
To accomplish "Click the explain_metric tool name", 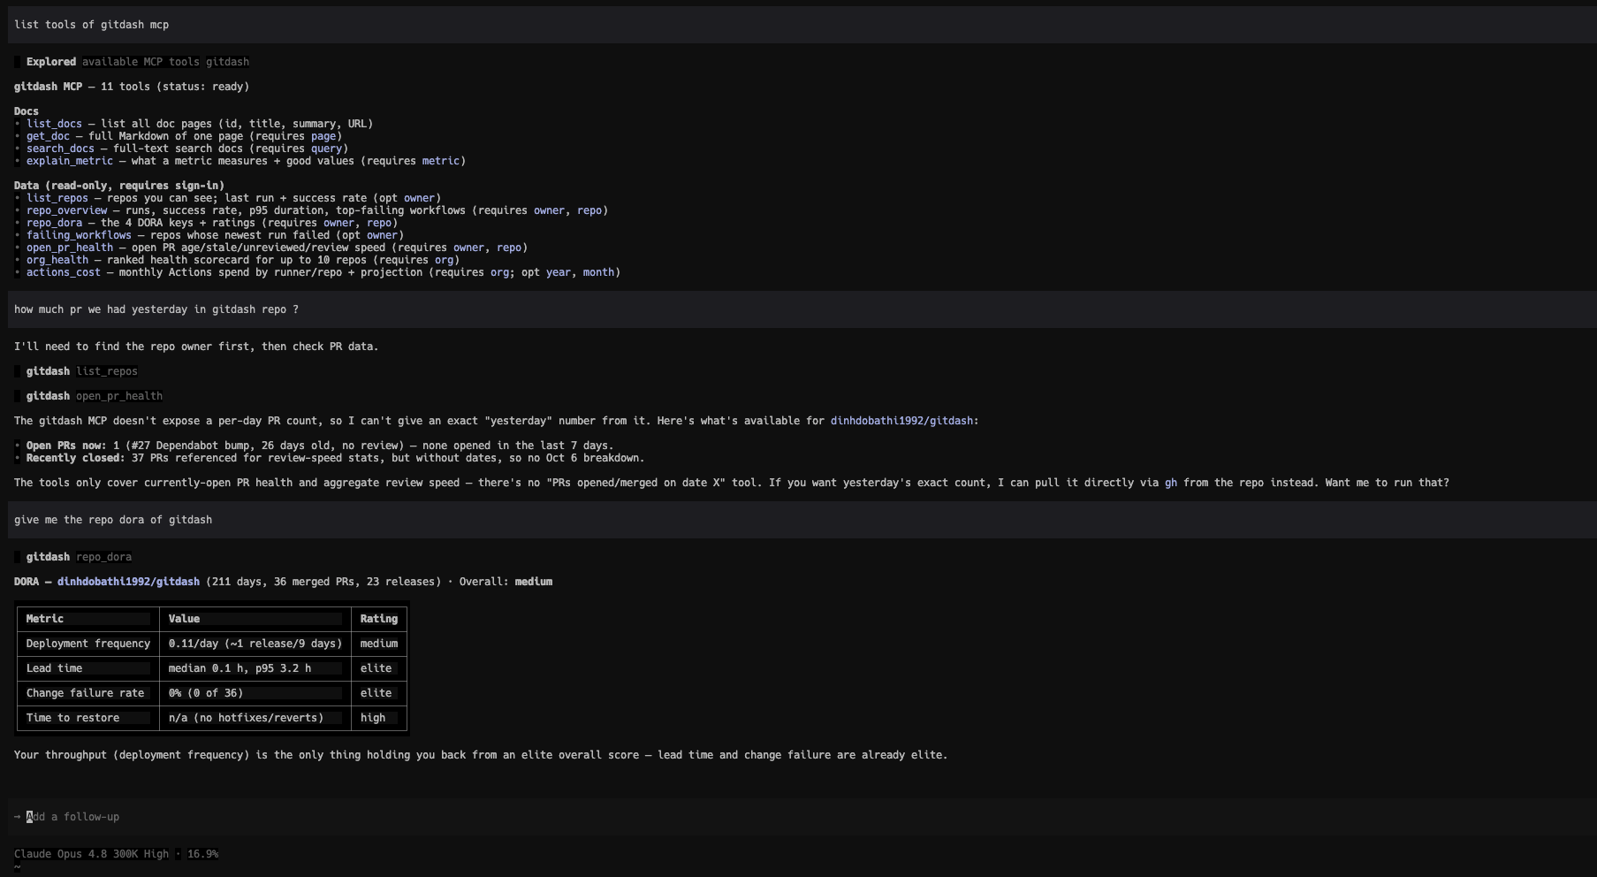I will 70,161.
